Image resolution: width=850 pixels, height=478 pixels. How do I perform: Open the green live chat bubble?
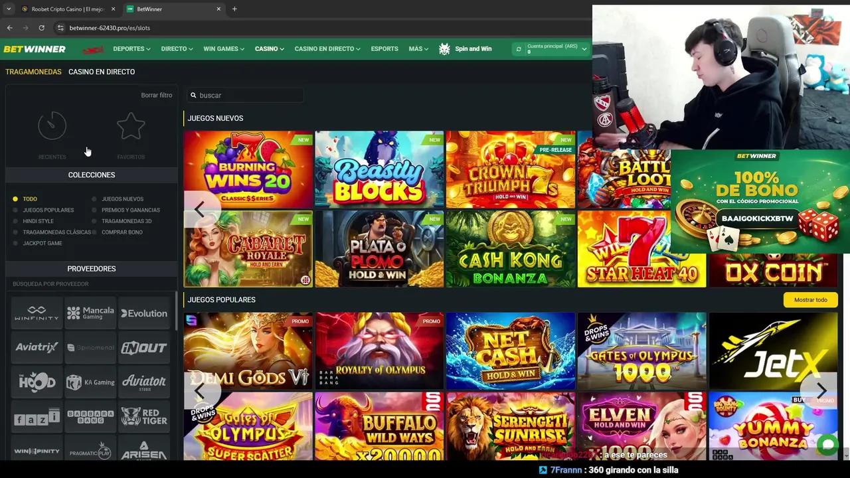(827, 444)
